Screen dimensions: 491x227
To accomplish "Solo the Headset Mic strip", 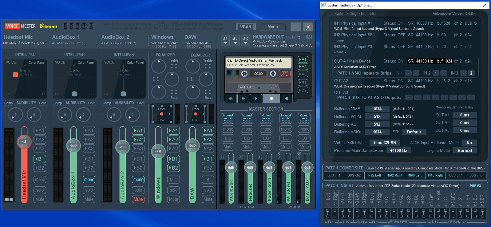I will [x=40, y=190].
